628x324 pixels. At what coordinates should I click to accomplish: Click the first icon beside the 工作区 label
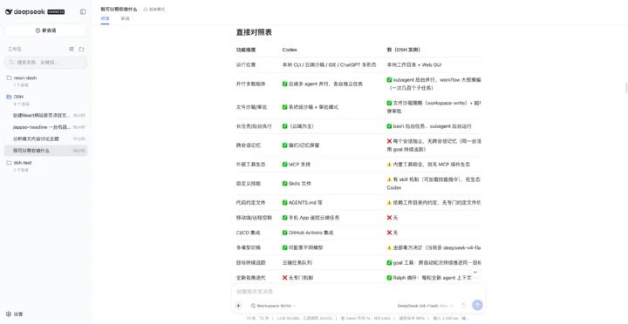click(72, 49)
